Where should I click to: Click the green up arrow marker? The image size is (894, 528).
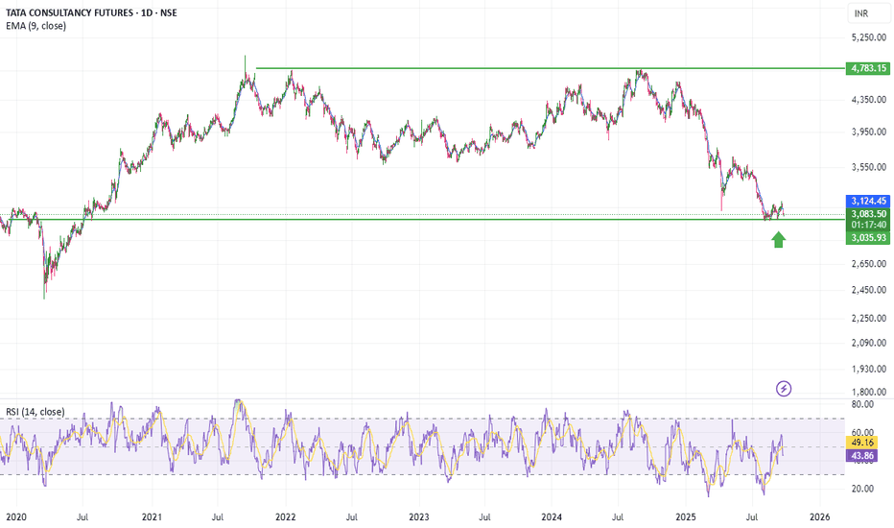[778, 240]
